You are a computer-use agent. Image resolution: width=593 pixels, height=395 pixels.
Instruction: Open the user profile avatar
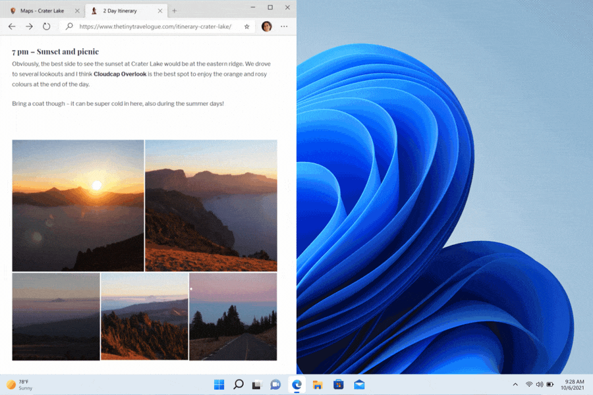point(266,26)
